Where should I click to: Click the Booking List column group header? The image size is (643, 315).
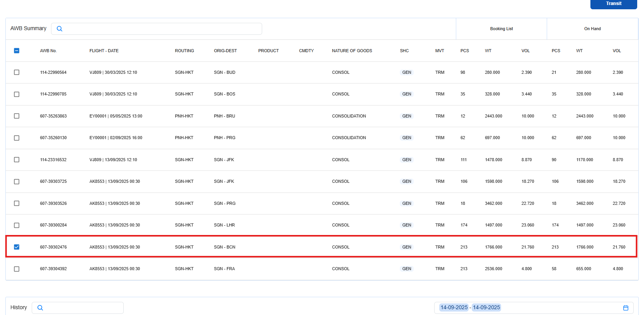pos(501,29)
